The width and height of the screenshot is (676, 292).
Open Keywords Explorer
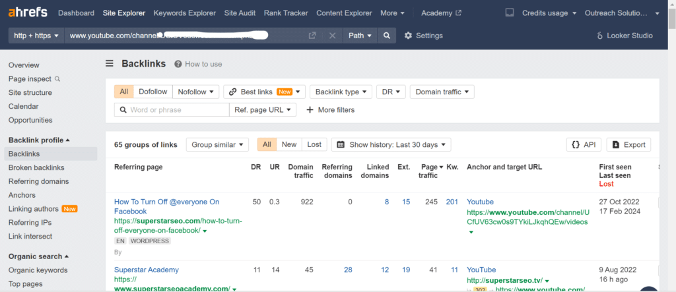[185, 13]
